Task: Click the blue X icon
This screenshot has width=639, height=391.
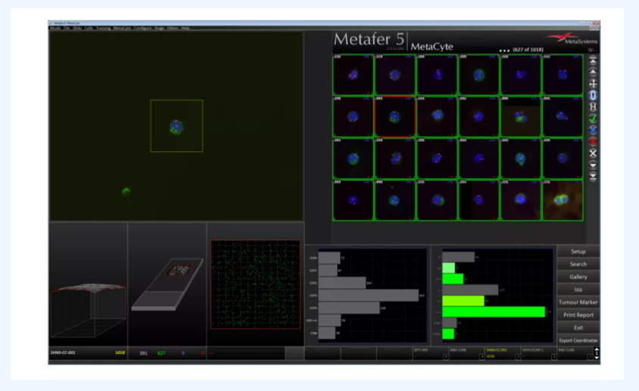Action: 593,130
